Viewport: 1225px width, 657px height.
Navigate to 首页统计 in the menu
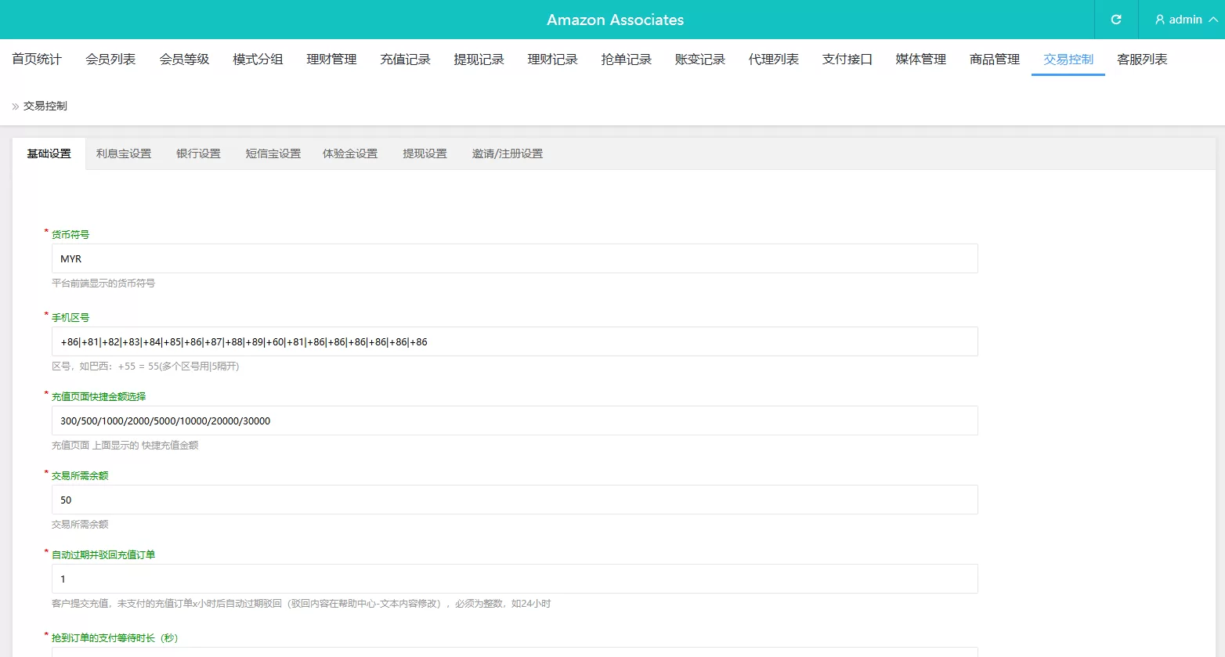(35, 59)
